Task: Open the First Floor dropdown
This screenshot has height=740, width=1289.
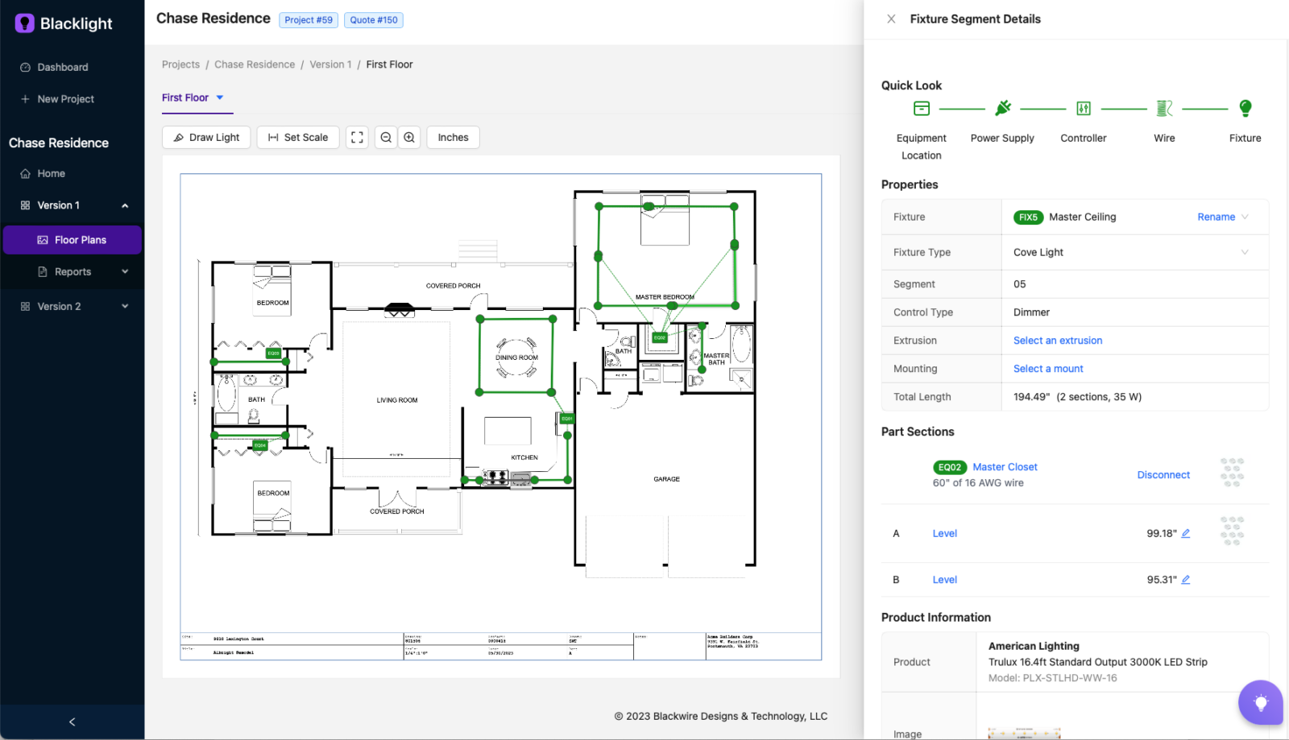Action: click(193, 97)
